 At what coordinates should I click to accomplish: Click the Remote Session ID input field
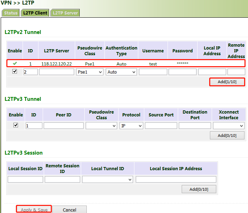[62, 179]
